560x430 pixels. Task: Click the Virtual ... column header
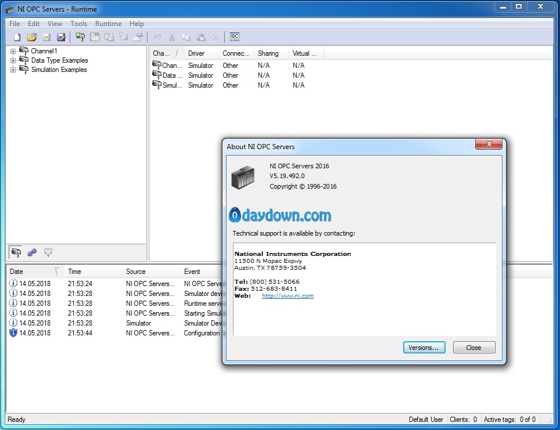click(306, 53)
